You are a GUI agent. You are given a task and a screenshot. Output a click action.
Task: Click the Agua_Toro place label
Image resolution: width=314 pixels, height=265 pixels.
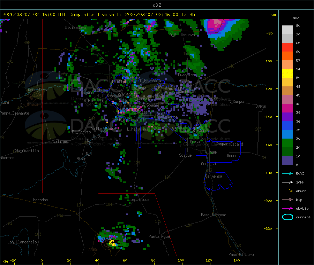[37, 90]
